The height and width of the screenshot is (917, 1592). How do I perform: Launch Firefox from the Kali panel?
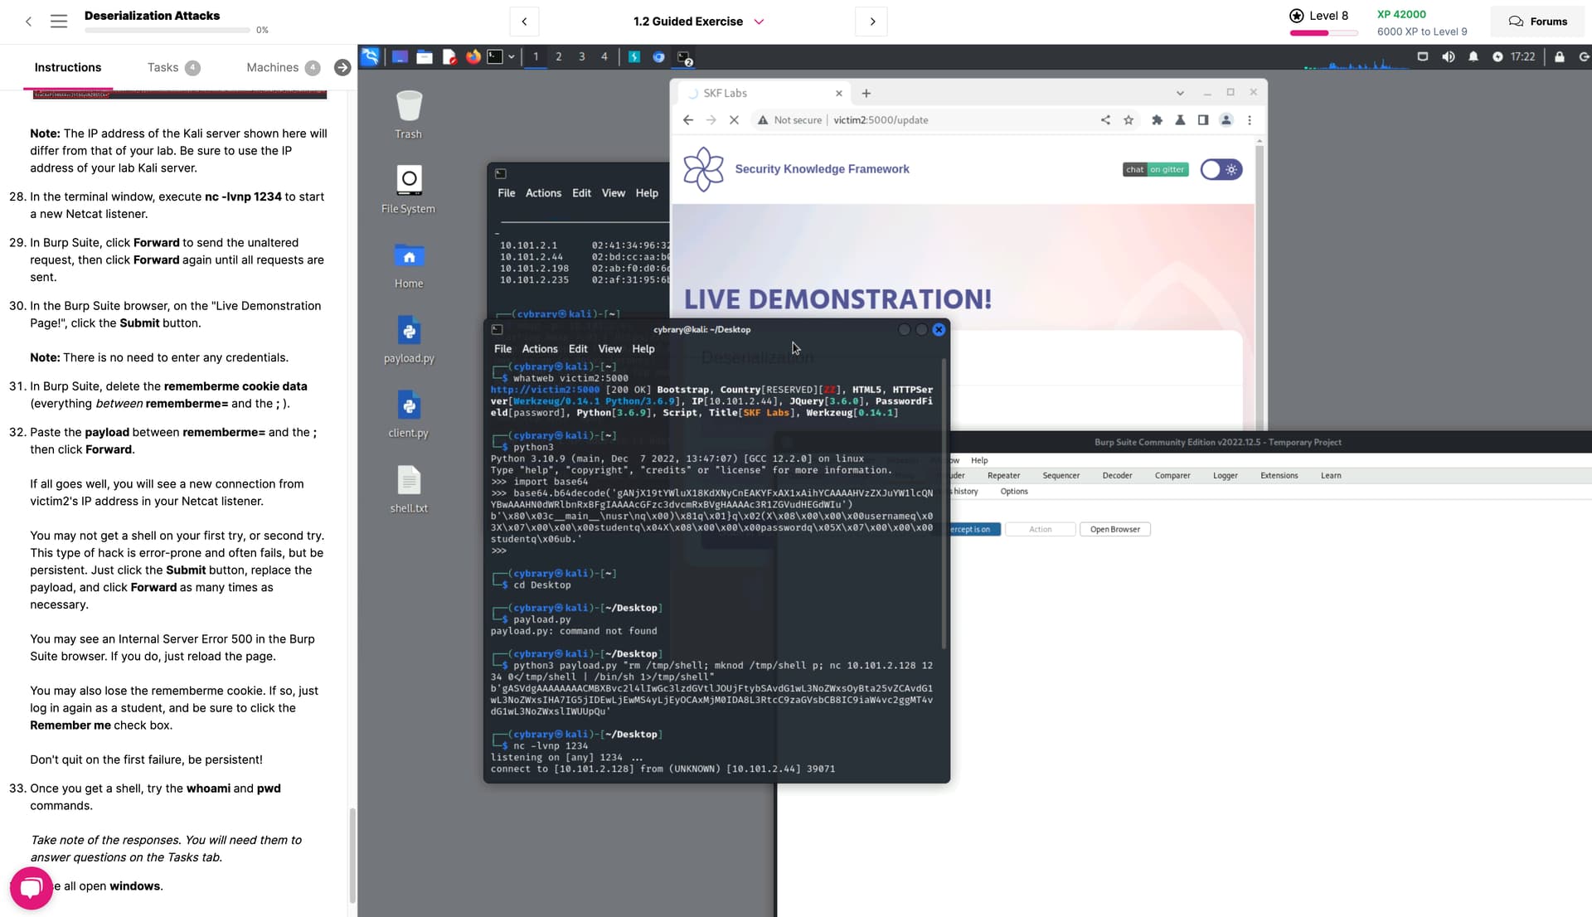(473, 56)
